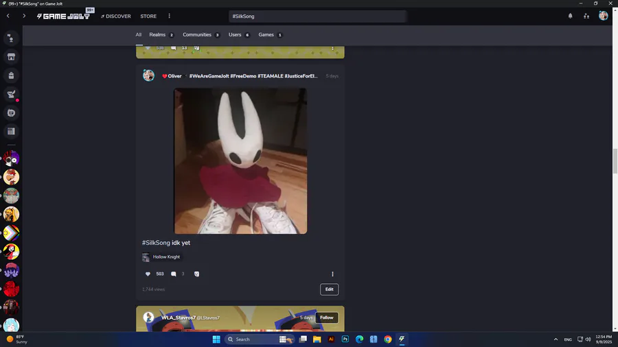Open the three-dot options on the top yellow post

point(332,48)
